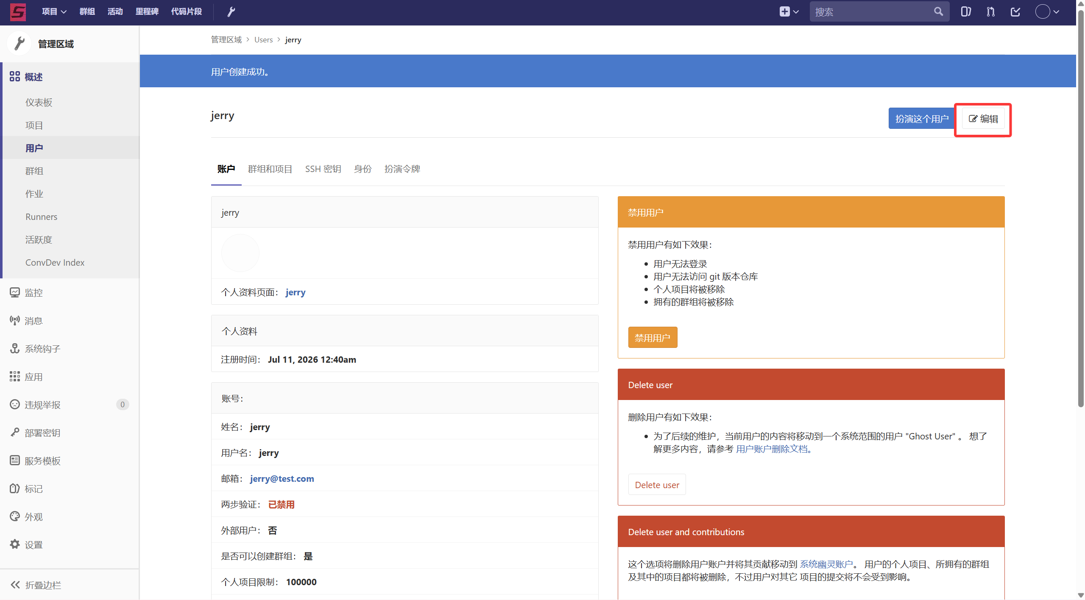Click the 标记 labels icon in sidebar
The height and width of the screenshot is (600, 1085).
(15, 488)
